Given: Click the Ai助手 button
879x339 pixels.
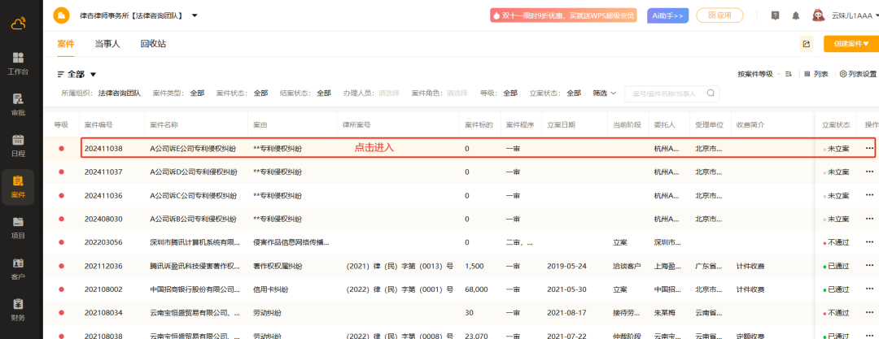Looking at the screenshot, I should [668, 15].
